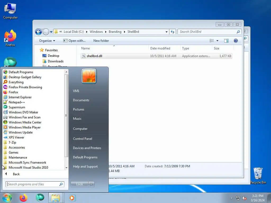This screenshot has height=203, width=271.
Task: Open the recent pages dropdown arrow
Action: [x=51, y=32]
